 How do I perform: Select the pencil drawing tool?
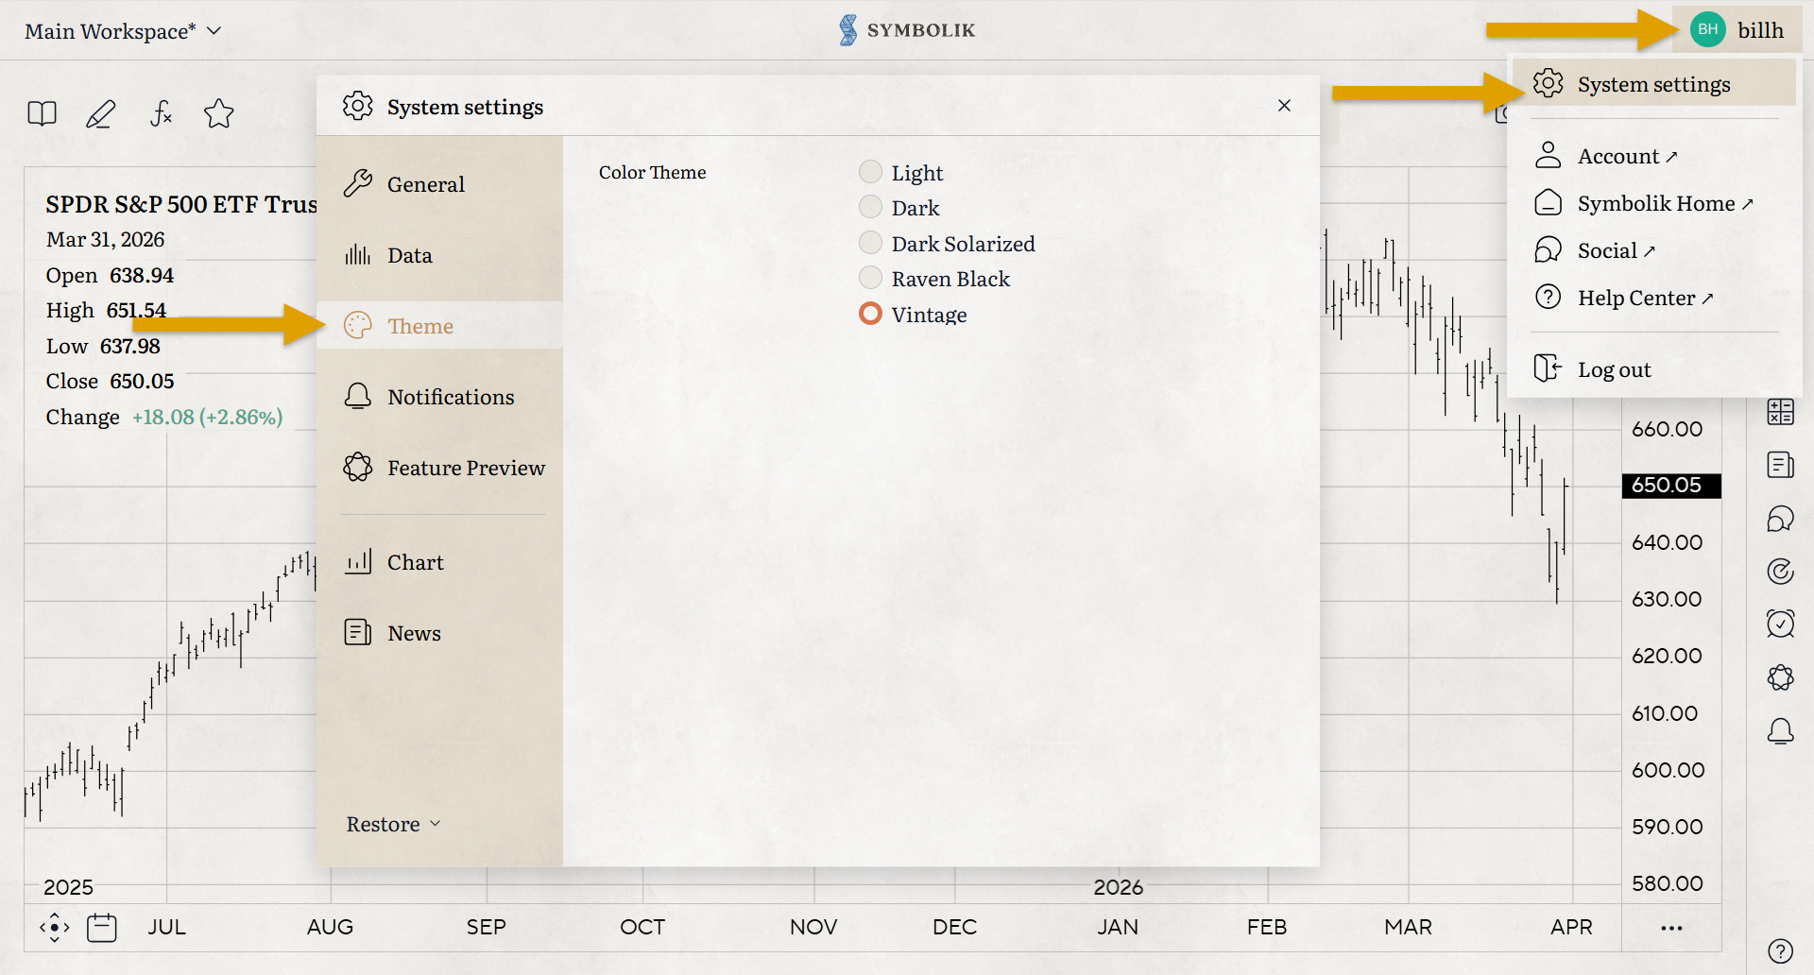click(x=101, y=114)
